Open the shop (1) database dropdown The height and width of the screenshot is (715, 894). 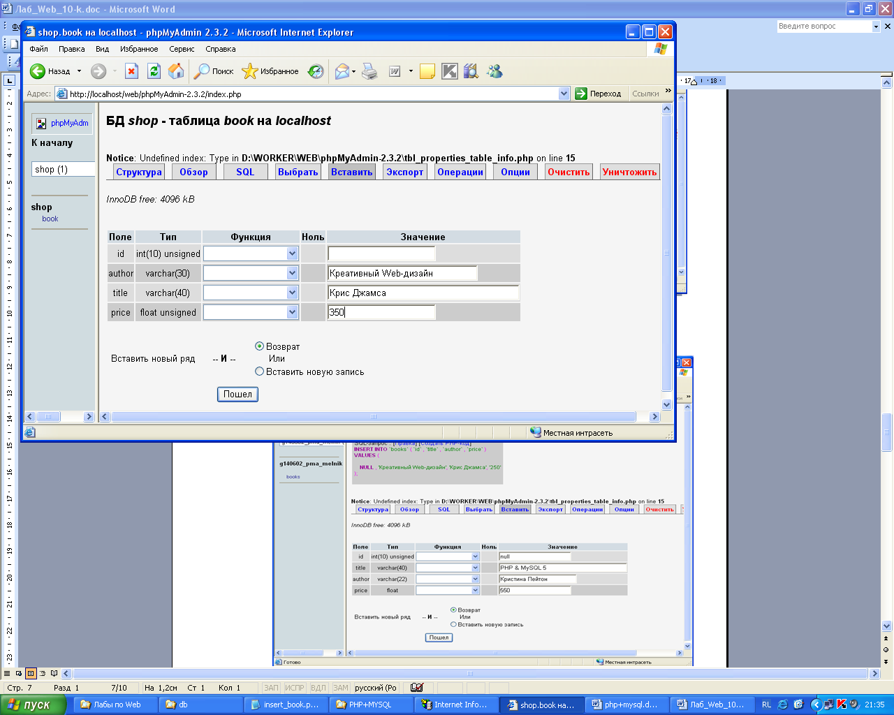63,169
